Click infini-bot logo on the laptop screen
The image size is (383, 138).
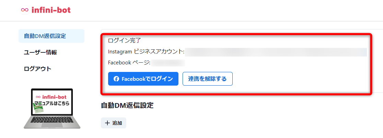(51, 96)
